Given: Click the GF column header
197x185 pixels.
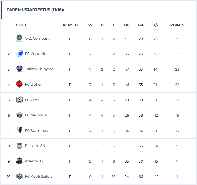Looking at the screenshot, I should point(127,25).
